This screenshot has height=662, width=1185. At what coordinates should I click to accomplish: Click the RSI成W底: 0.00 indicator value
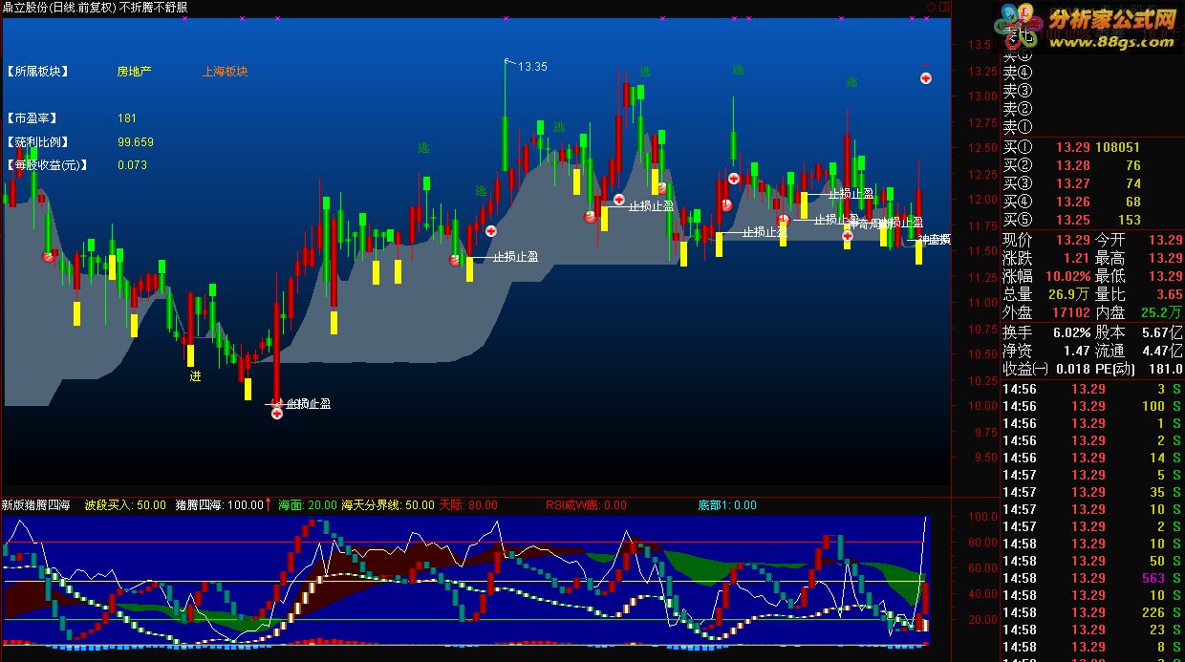point(586,504)
